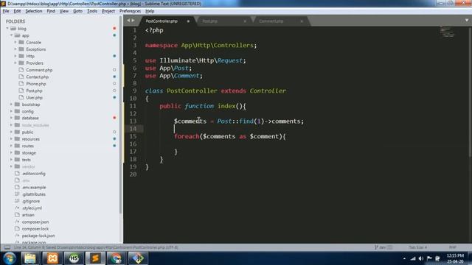Open the Edit menu
Image resolution: width=472 pixels, height=265 pixels.
[17, 11]
